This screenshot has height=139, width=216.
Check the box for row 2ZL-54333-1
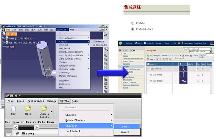[152, 75]
